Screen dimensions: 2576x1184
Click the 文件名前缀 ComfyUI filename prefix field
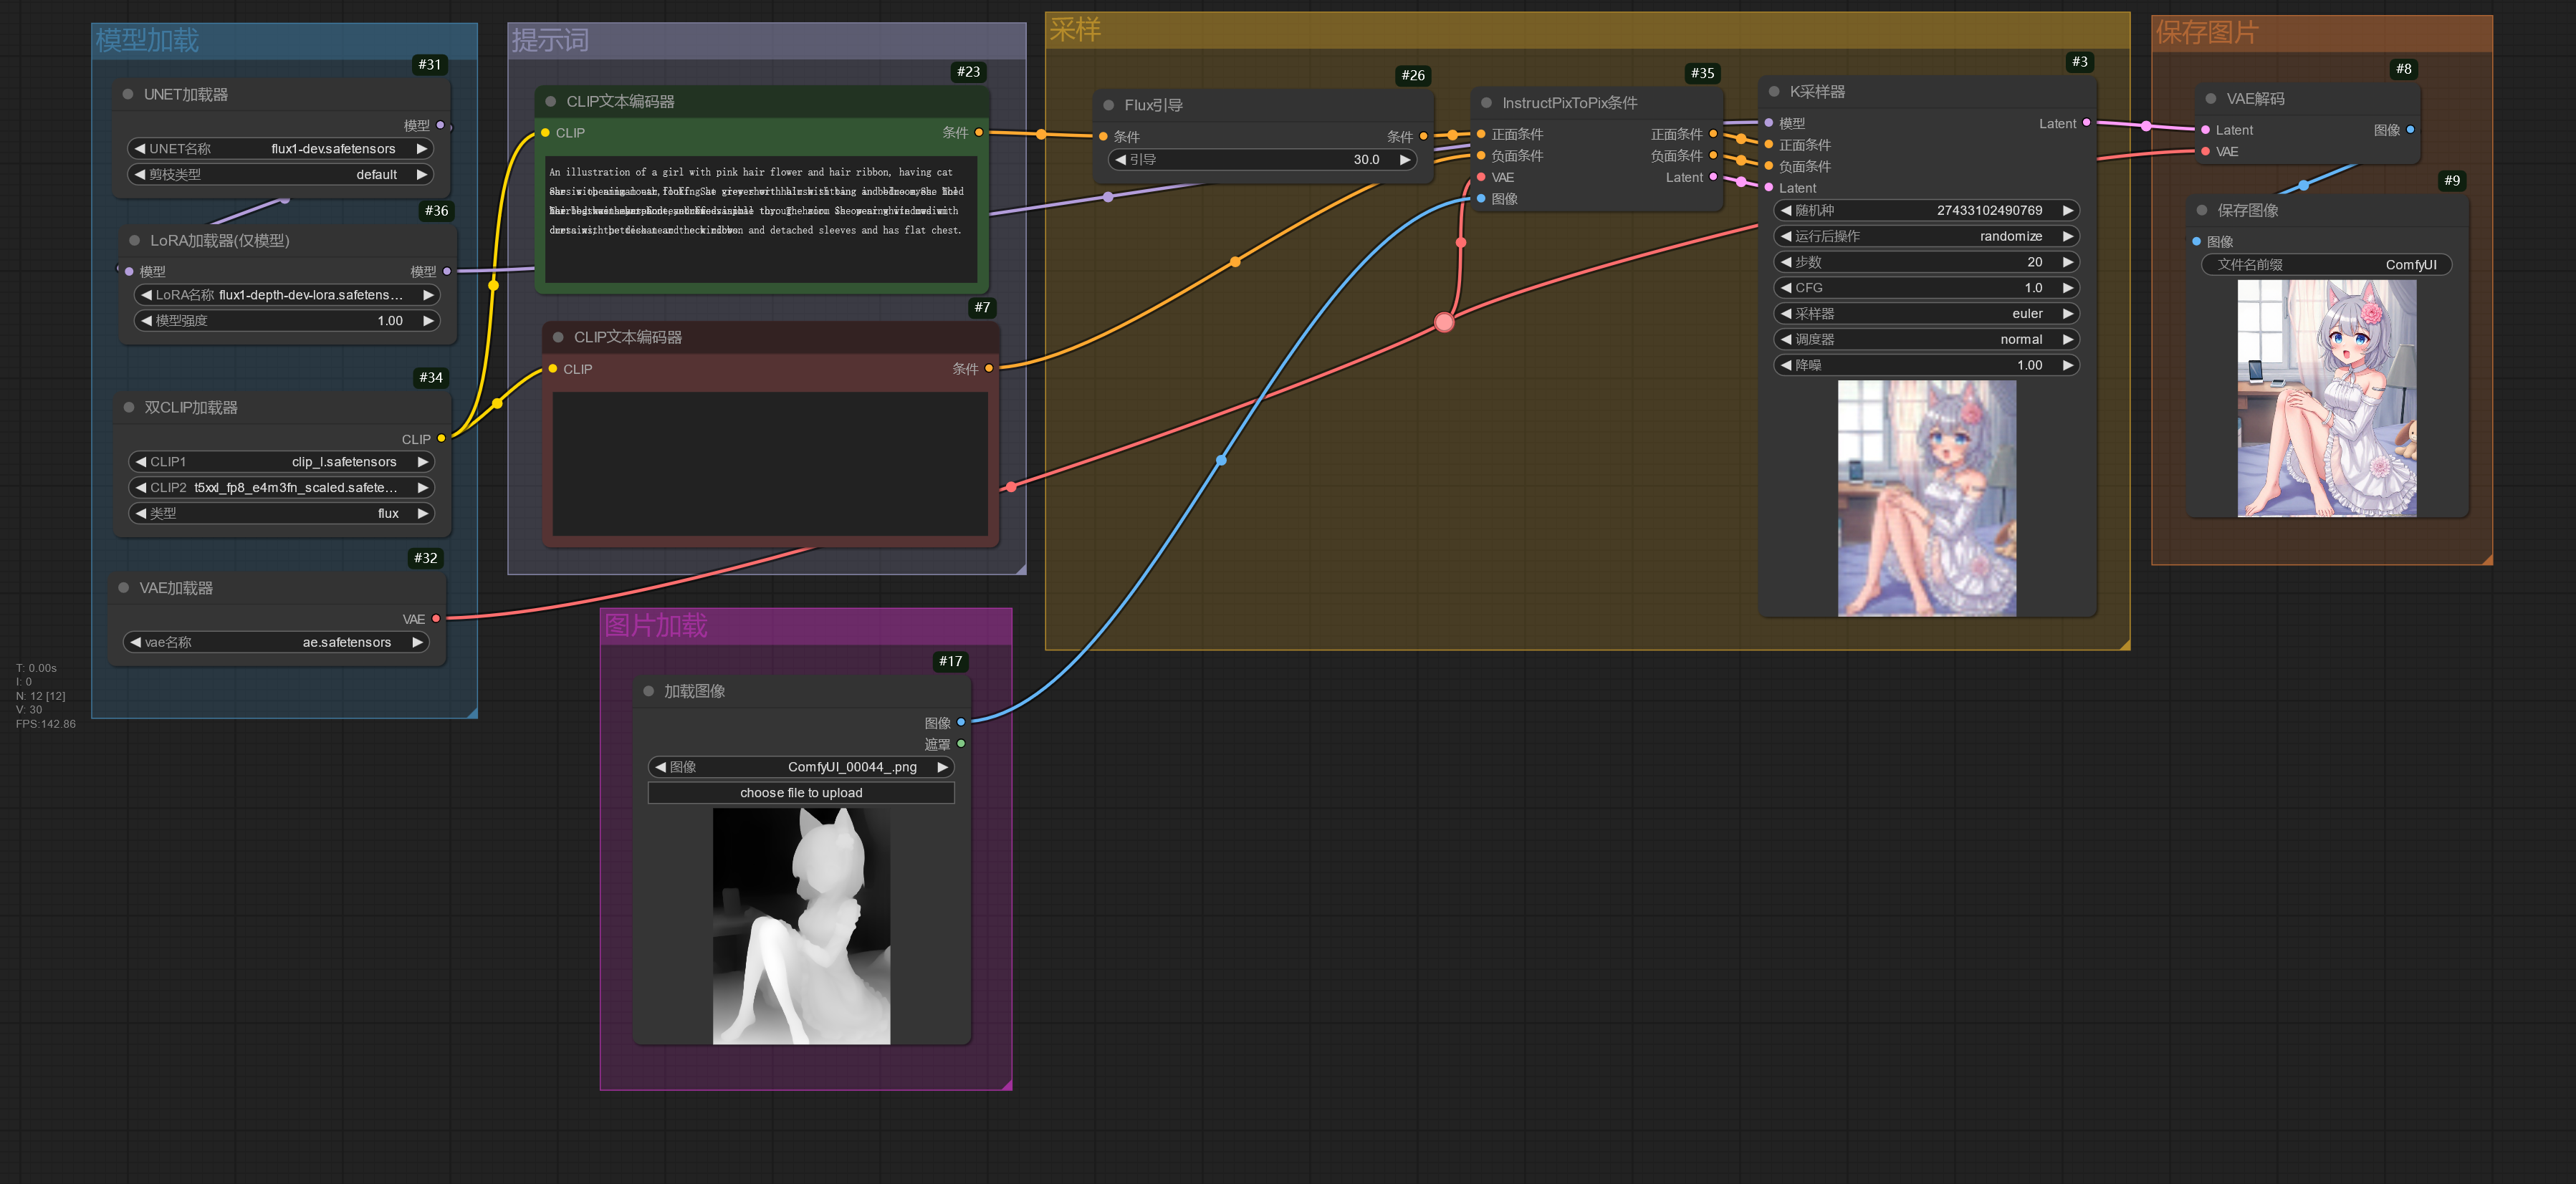click(2326, 265)
